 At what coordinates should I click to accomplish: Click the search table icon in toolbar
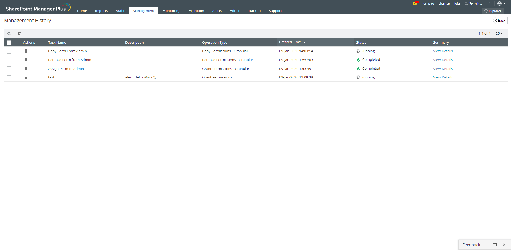9,34
